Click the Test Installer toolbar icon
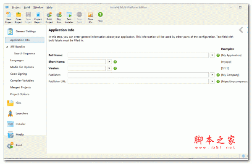This screenshot has width=252, height=164. 69,18
